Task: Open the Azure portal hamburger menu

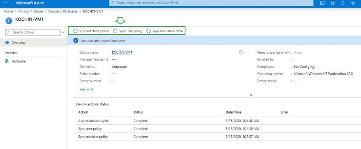Action: coord(5,3)
